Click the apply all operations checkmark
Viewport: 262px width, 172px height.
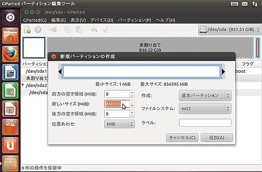click(x=105, y=30)
